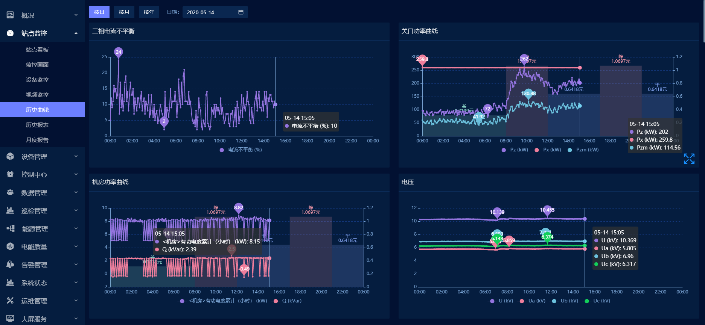Click the 运维管理 tools icon
This screenshot has height=325, width=705.
click(10, 301)
